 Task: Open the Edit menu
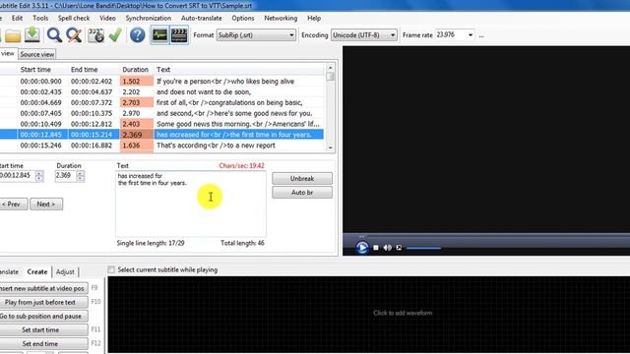pyautogui.click(x=18, y=18)
